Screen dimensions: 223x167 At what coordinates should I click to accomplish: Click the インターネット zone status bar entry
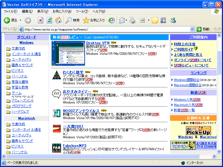(x=192, y=163)
